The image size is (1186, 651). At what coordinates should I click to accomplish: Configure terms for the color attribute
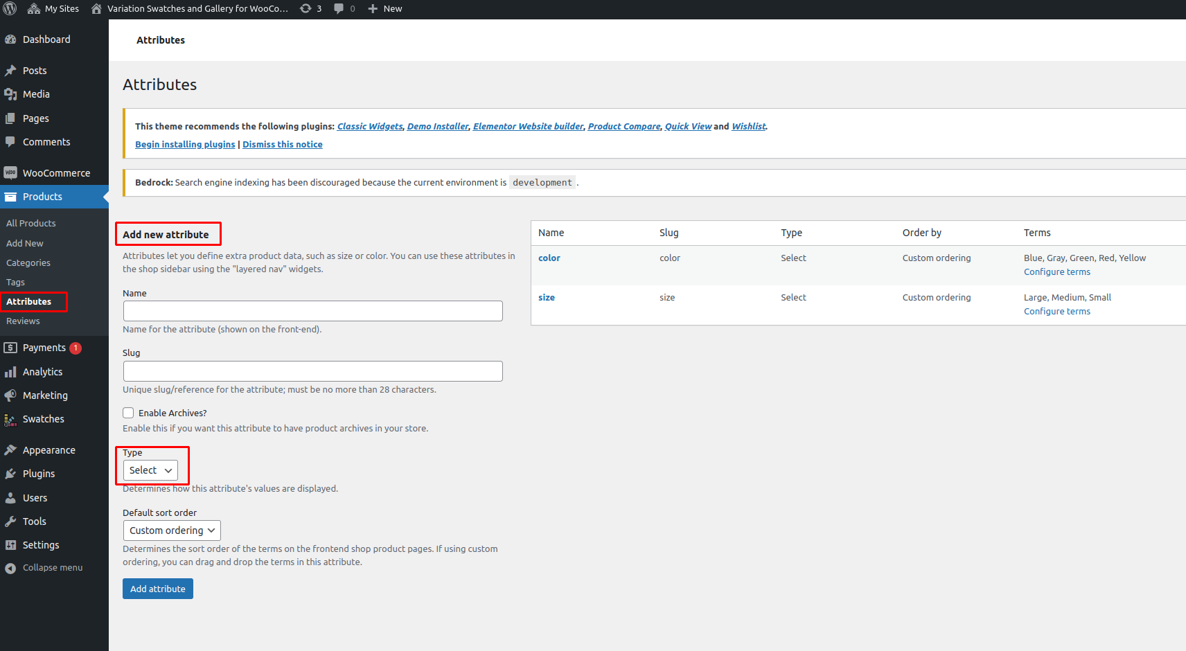pyautogui.click(x=1056, y=271)
